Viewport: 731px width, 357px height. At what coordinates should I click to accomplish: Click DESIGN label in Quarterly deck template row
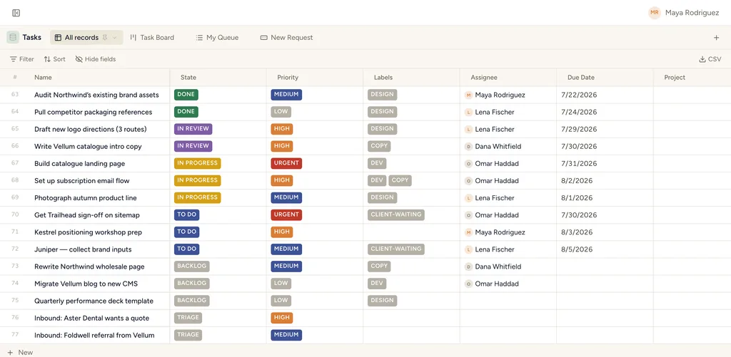tap(383, 301)
